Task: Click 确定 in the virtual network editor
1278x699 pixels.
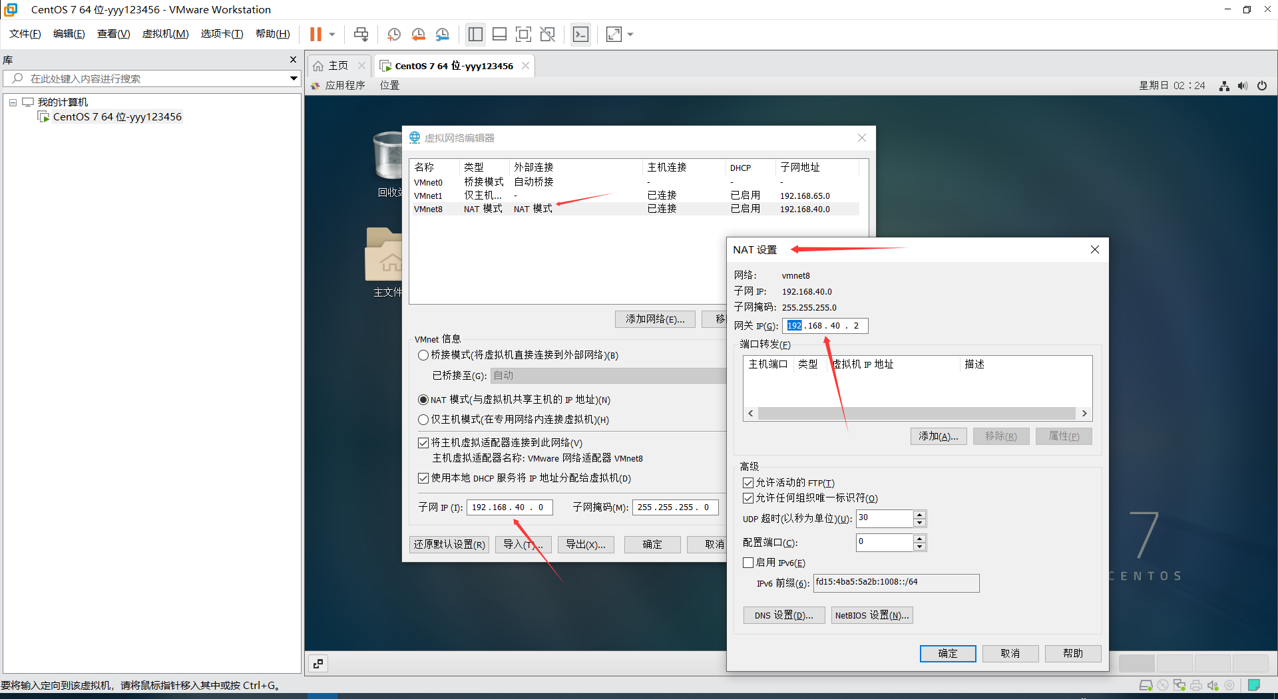Action: point(652,545)
